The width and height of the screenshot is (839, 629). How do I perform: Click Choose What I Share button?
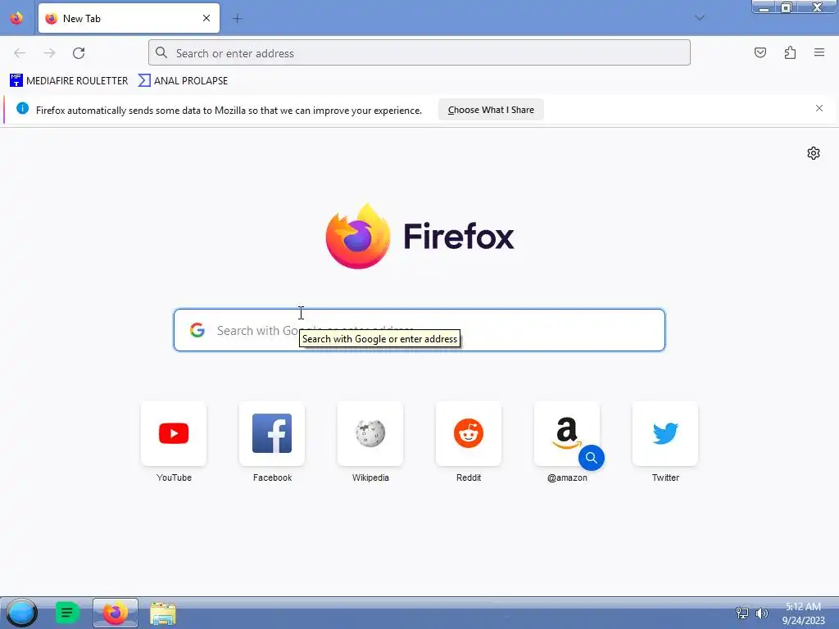pyautogui.click(x=491, y=110)
